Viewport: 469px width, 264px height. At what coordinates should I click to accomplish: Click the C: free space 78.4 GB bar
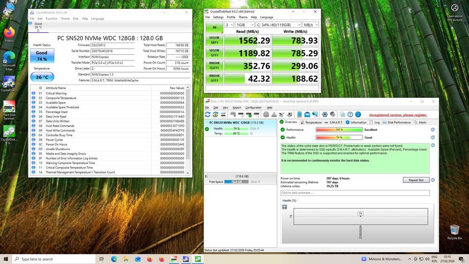236,182
